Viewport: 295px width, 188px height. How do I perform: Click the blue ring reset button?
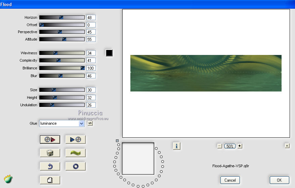pos(76,167)
